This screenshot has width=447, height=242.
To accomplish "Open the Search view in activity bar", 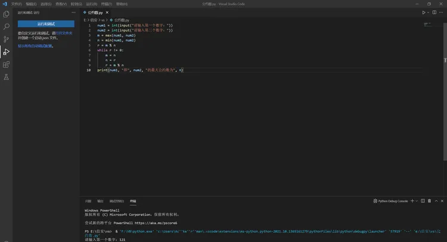I will (6, 26).
